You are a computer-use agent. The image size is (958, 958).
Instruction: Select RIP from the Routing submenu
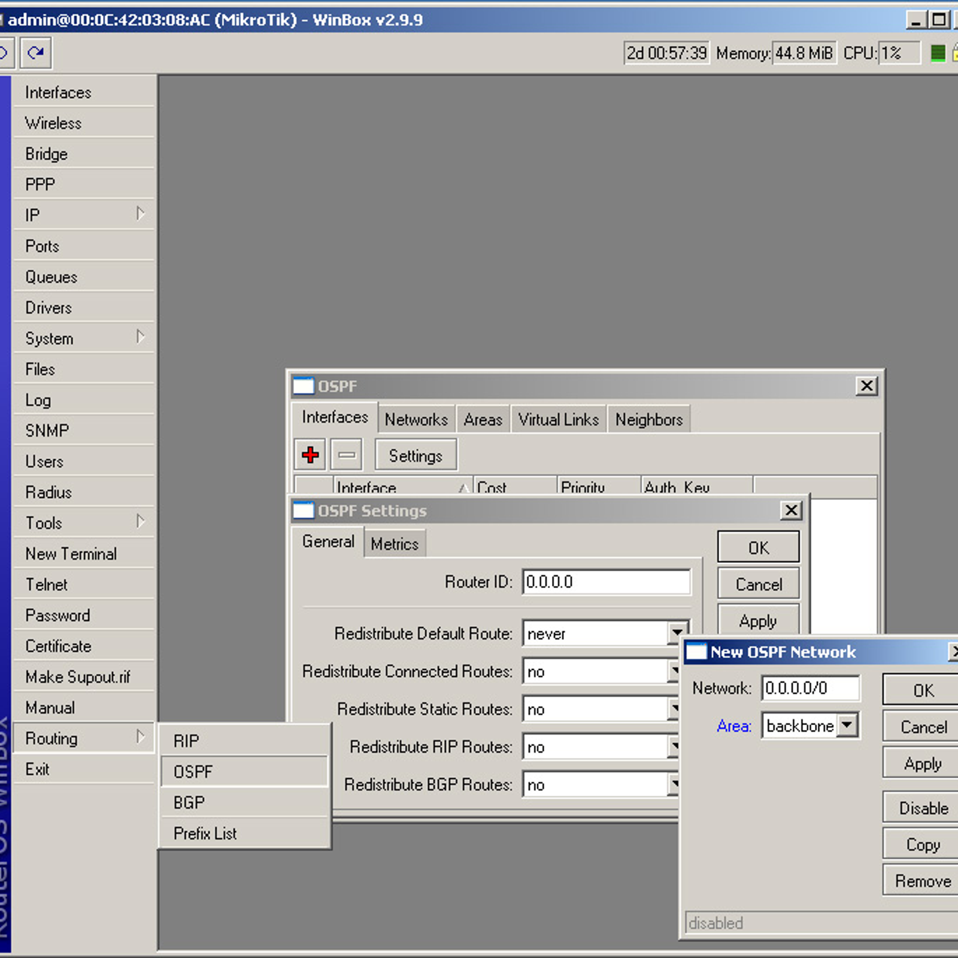point(244,741)
